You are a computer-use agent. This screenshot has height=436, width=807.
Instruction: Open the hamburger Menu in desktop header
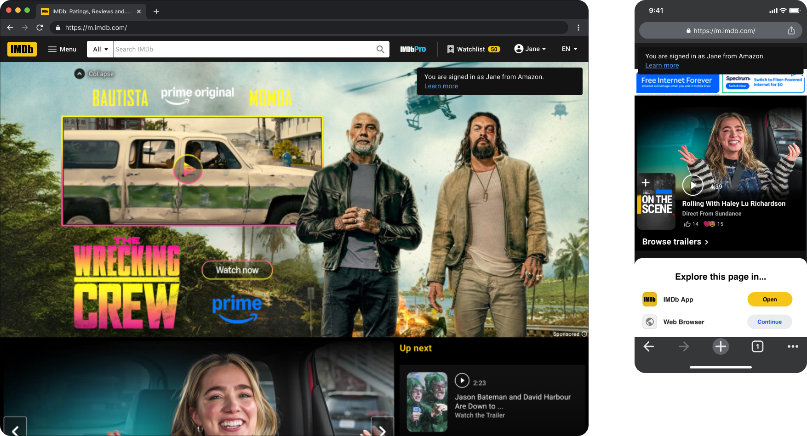point(63,49)
